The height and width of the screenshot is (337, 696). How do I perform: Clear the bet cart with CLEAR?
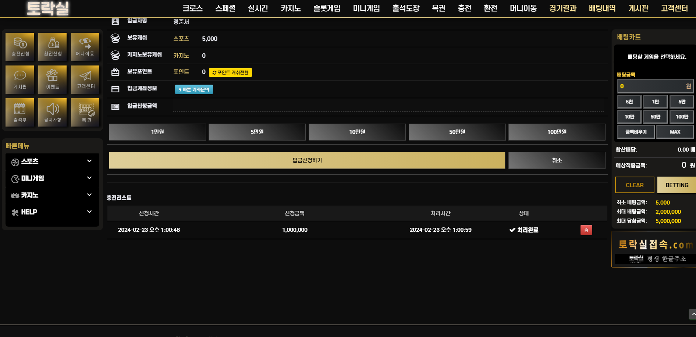pos(635,185)
